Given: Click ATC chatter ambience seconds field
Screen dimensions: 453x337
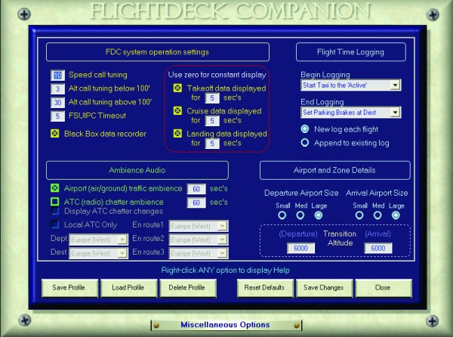Looking at the screenshot, I should (196, 203).
